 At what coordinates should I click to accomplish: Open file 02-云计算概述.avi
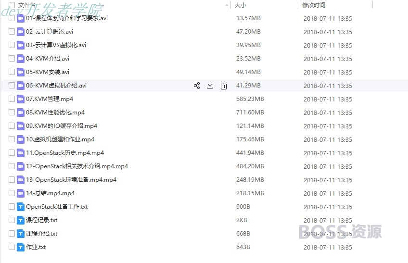tap(50, 32)
